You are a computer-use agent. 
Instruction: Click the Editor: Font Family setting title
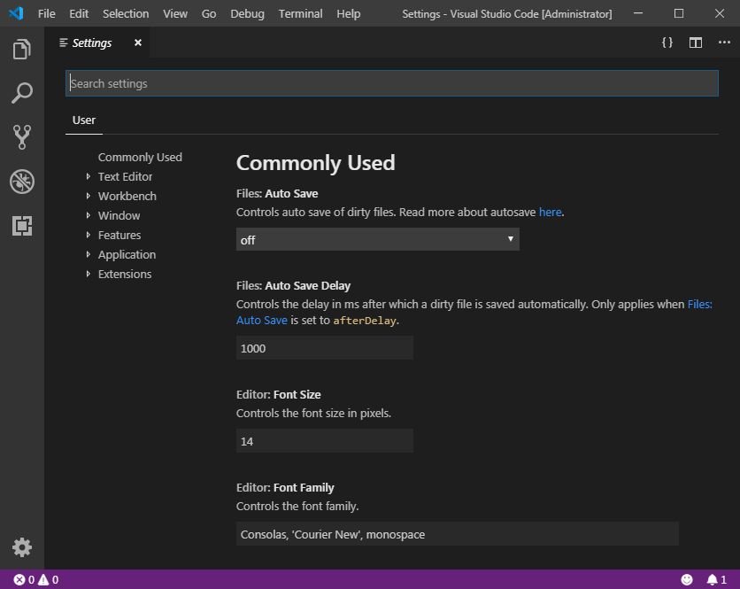[285, 487]
